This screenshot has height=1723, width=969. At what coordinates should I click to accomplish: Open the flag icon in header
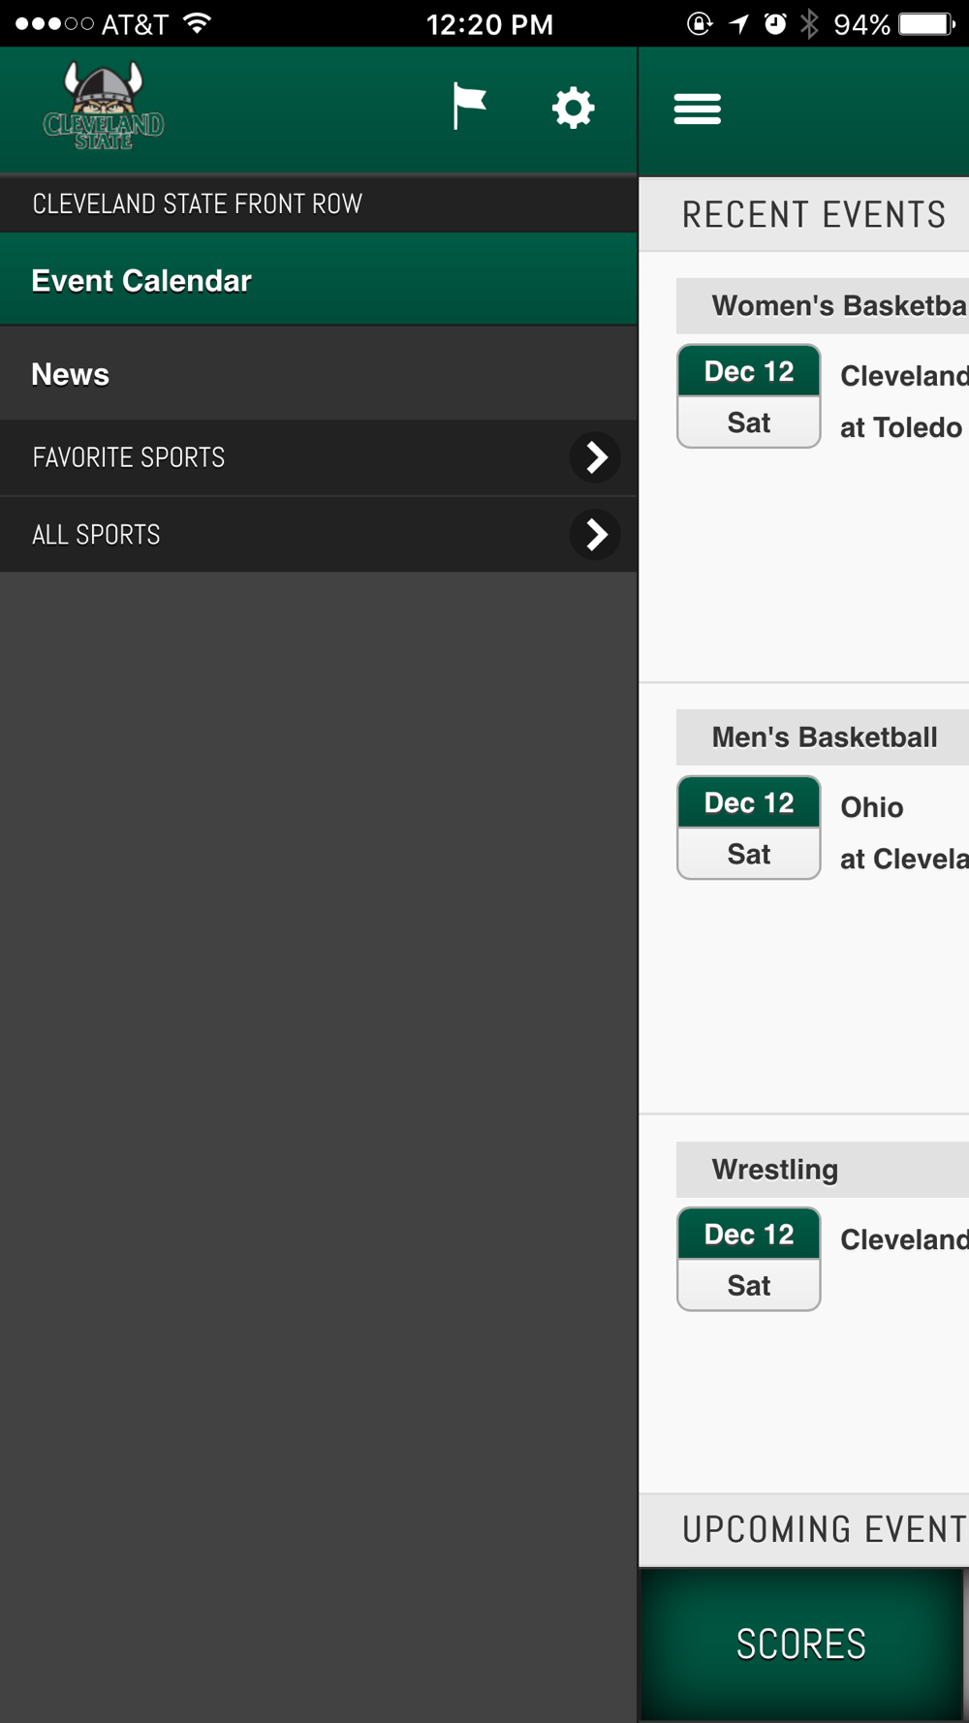pyautogui.click(x=469, y=107)
